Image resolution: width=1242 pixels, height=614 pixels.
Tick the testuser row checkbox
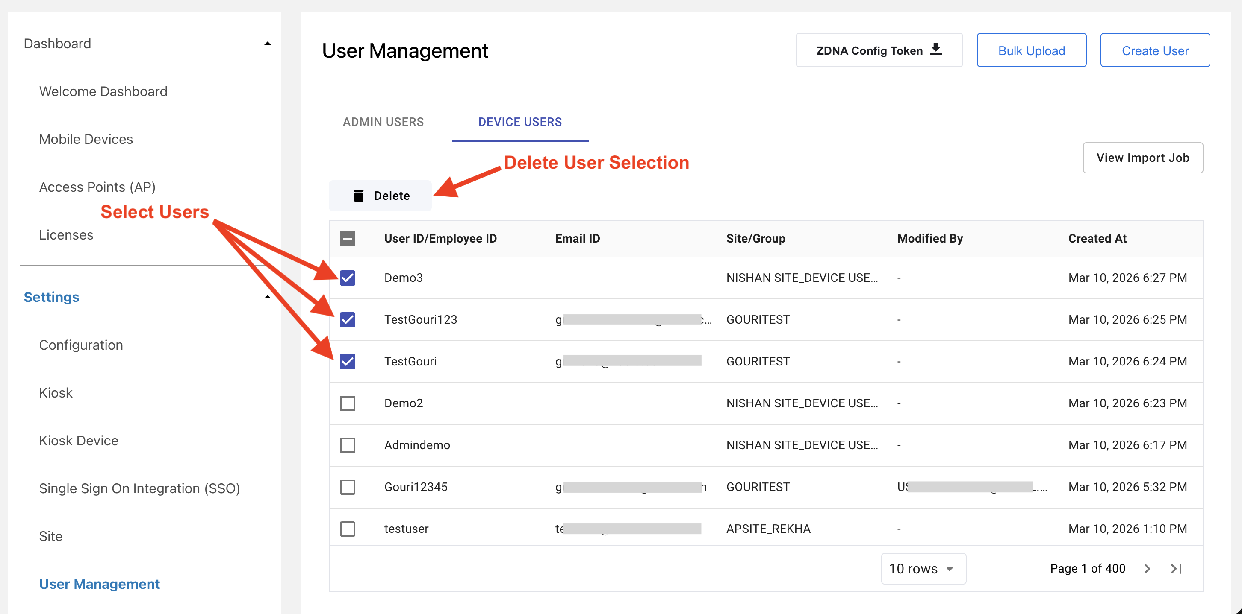[347, 529]
